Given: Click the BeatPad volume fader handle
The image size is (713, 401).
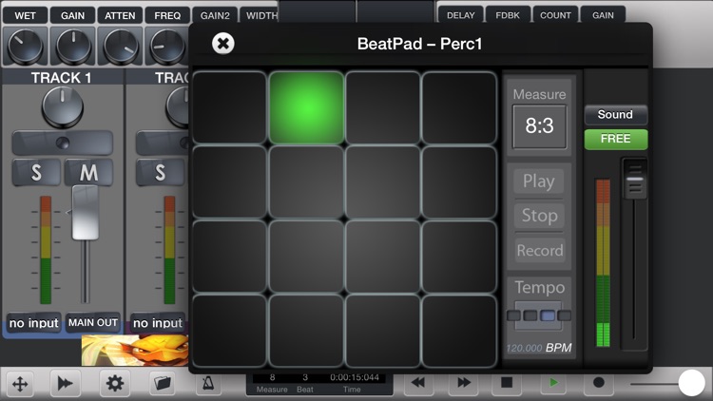Looking at the screenshot, I should [x=634, y=179].
